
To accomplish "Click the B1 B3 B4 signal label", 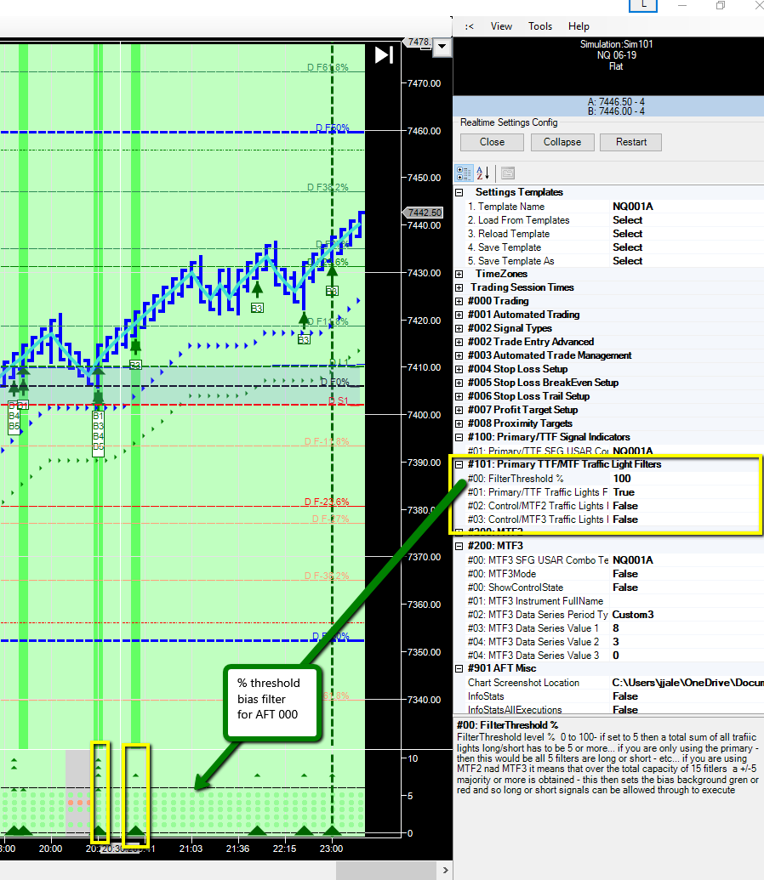I will point(98,431).
